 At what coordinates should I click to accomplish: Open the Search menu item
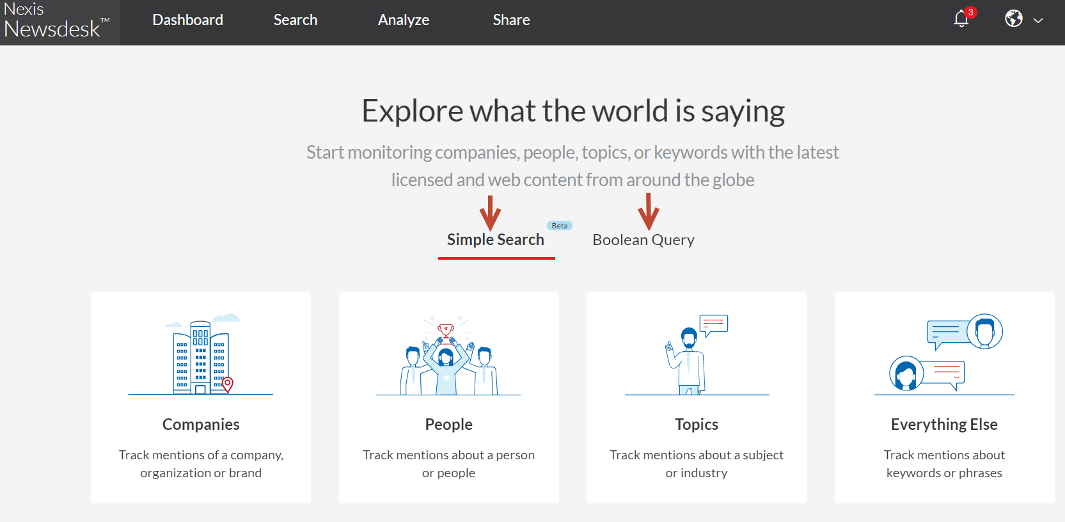296,20
